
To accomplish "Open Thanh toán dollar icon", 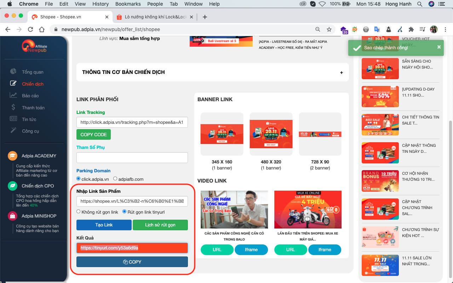I will [13, 107].
